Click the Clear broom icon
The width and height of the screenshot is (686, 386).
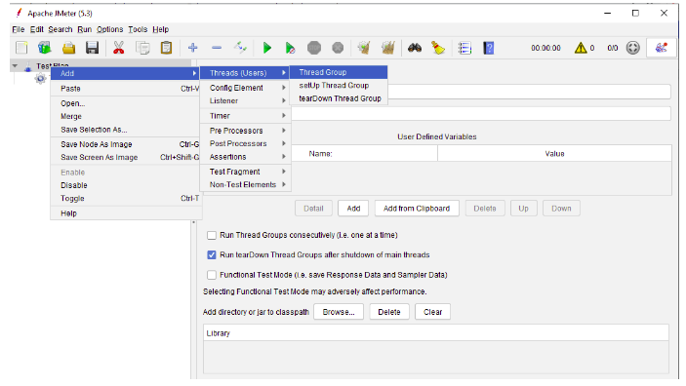click(364, 48)
